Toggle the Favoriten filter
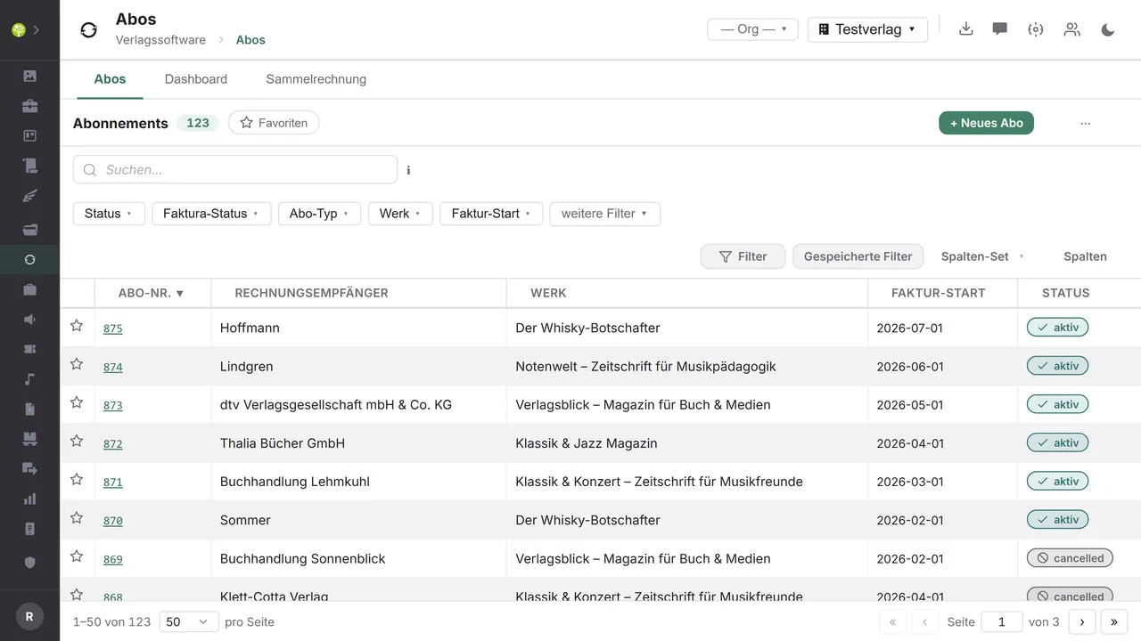This screenshot has width=1141, height=641. (274, 123)
